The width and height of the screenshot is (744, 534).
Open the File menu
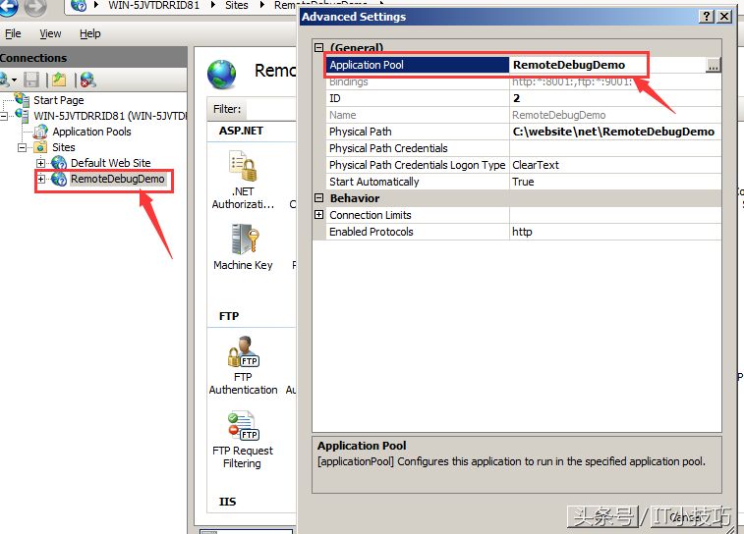click(x=13, y=33)
